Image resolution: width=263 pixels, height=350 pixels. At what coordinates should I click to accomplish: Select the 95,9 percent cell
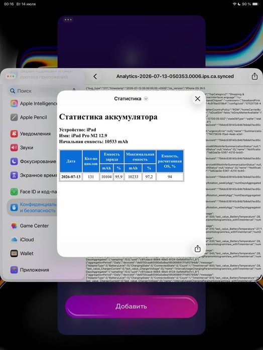point(118,177)
